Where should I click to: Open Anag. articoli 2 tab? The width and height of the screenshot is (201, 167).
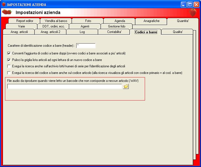tap(50, 32)
